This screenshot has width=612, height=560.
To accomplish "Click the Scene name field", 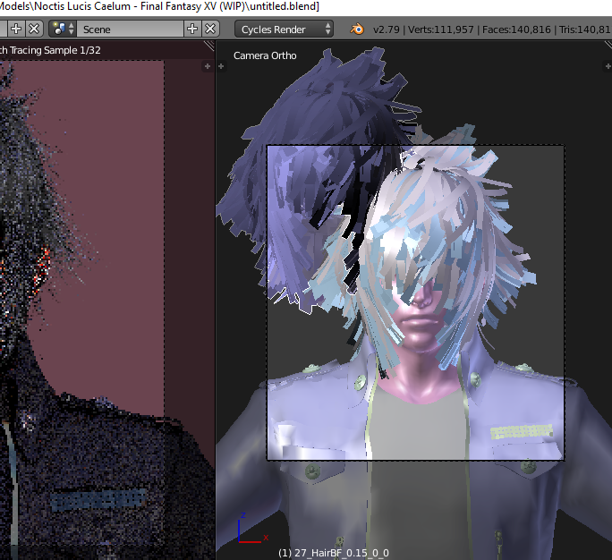I will click(131, 29).
